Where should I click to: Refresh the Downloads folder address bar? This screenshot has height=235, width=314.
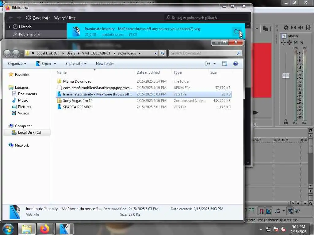click(163, 53)
